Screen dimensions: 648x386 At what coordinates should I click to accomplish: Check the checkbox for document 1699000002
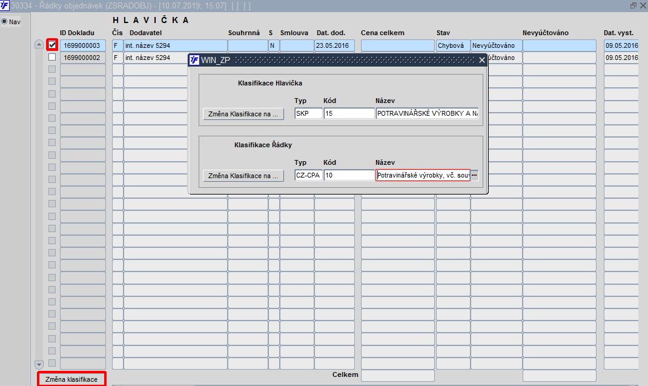click(x=52, y=57)
